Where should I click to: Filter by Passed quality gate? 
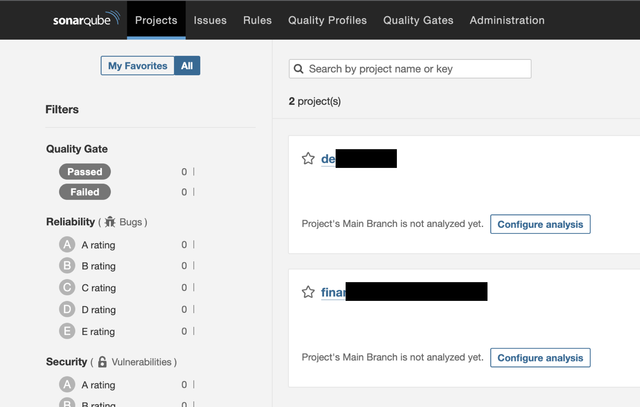pos(85,172)
